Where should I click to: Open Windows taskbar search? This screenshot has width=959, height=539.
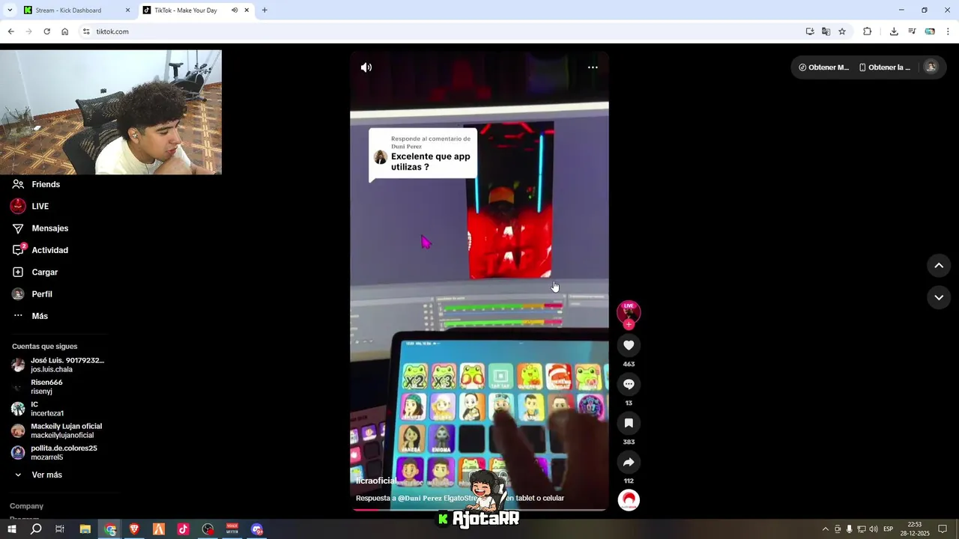point(36,529)
